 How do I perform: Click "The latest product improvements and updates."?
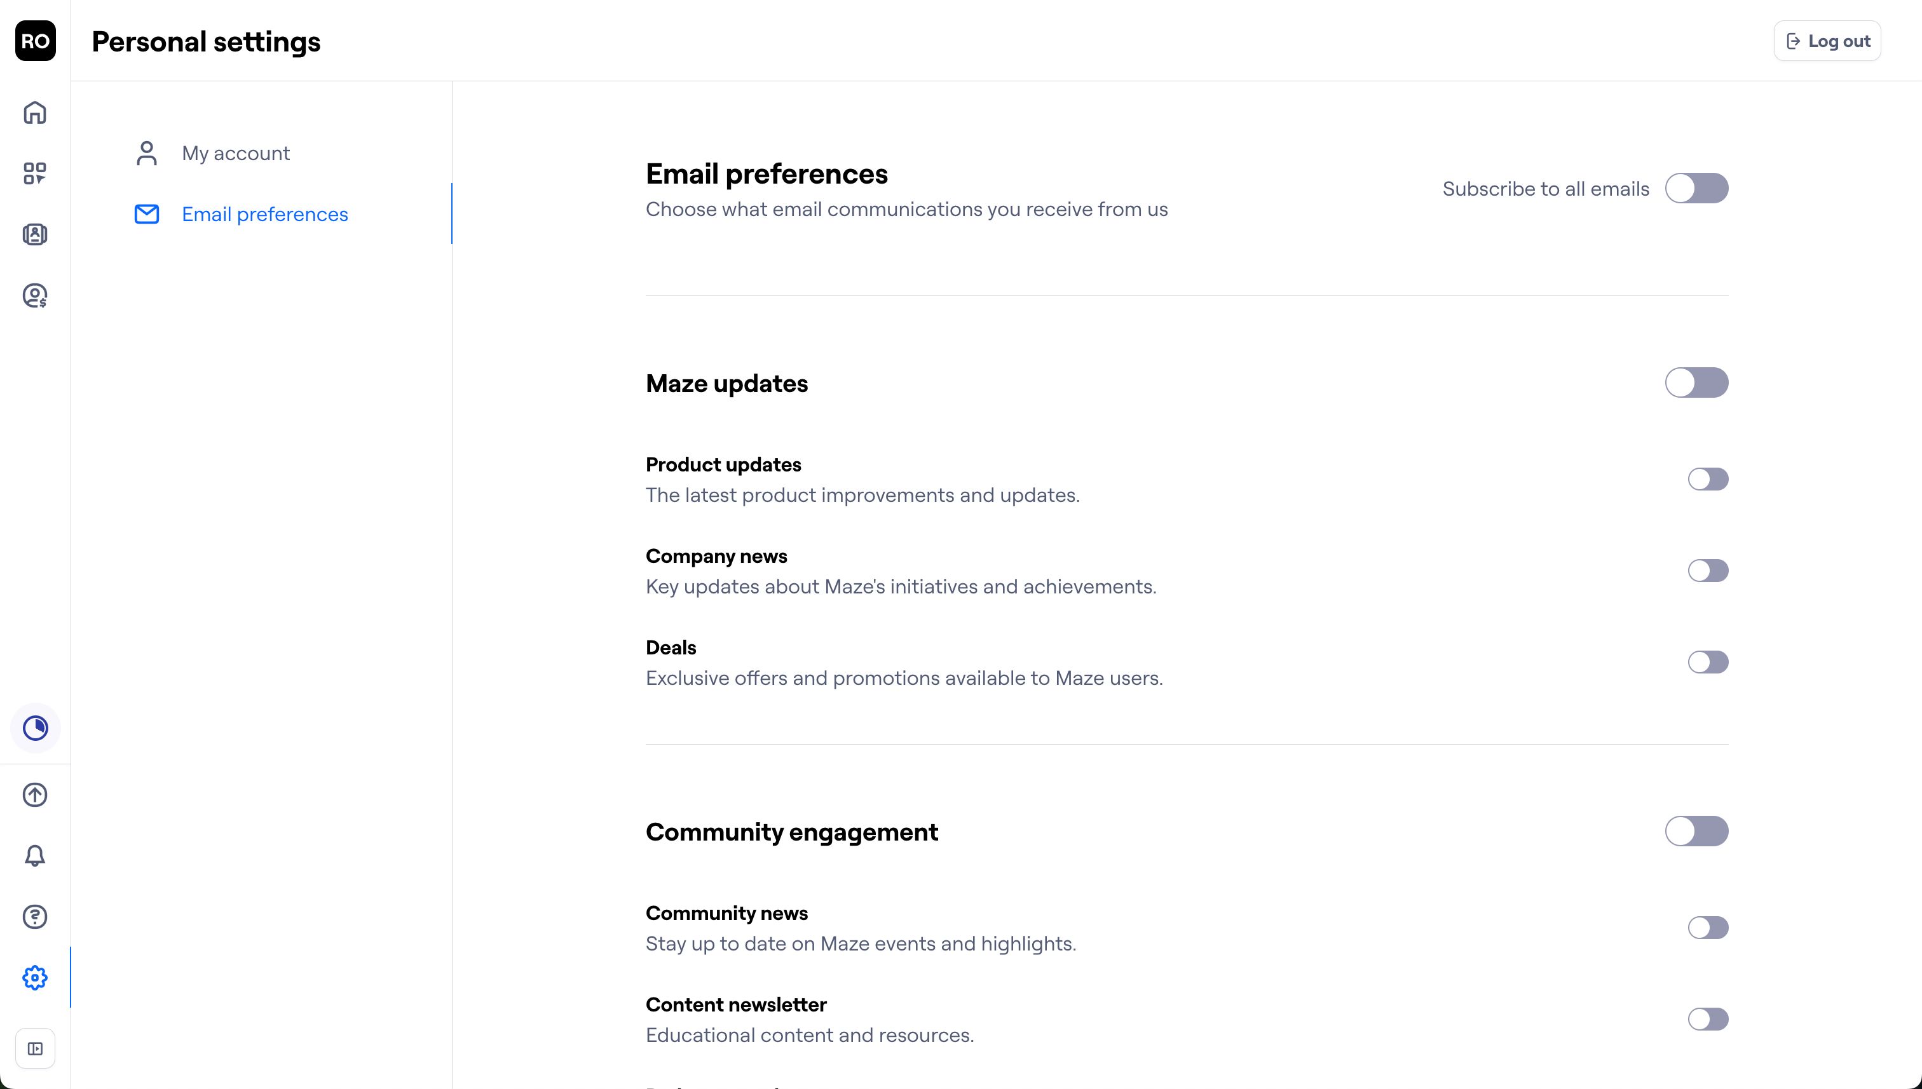click(x=862, y=495)
